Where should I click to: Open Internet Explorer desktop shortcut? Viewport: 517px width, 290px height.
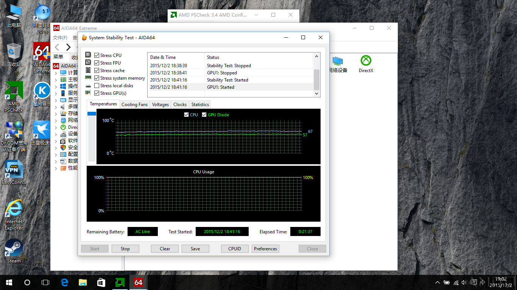(14, 214)
